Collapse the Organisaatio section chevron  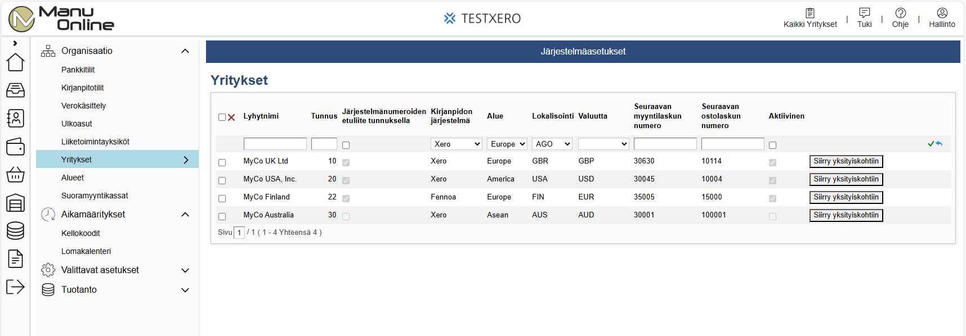[185, 51]
